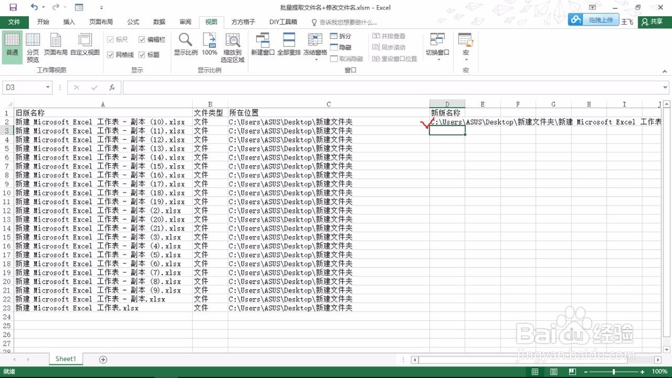Open the DIY工具箱 tab
The height and width of the screenshot is (378, 672).
click(283, 22)
